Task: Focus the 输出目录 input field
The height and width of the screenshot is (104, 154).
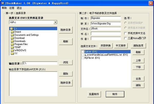Action: point(40,63)
